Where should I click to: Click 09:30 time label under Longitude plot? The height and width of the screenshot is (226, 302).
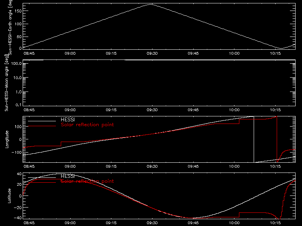tap(152, 166)
